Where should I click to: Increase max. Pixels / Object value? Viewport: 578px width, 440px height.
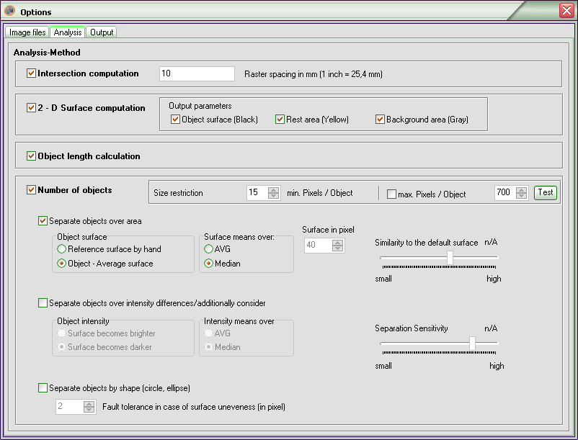tap(521, 189)
